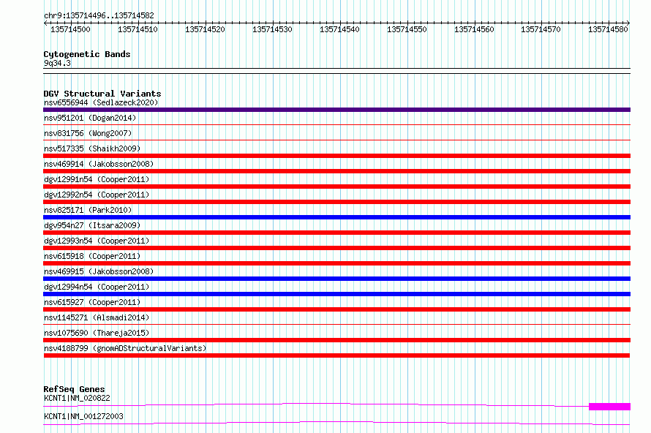651x433 pixels.
Task: Open the KCNT1|NM_001272003 transcript label
Action: (83, 416)
